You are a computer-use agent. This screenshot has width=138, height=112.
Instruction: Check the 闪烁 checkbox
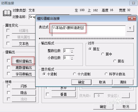9,86
